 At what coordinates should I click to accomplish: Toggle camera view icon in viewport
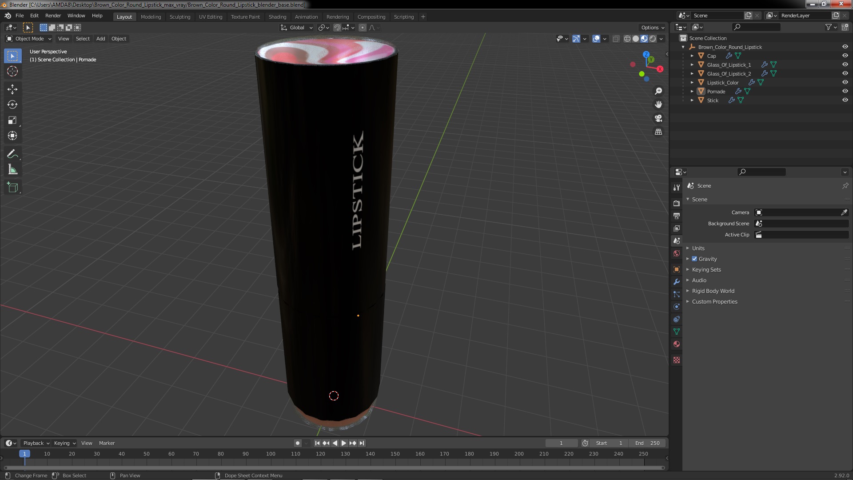658,118
